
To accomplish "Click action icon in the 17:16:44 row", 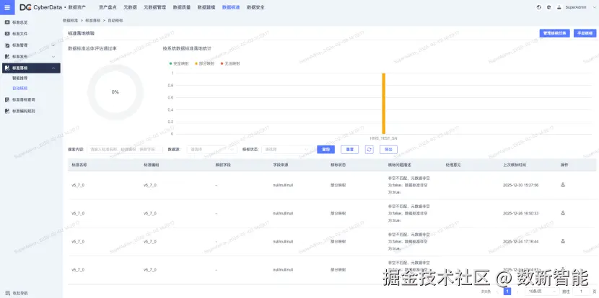I will (563, 241).
